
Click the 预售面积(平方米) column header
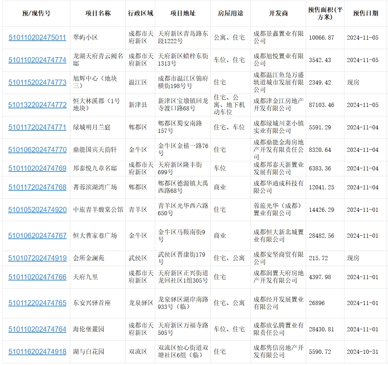[325, 13]
